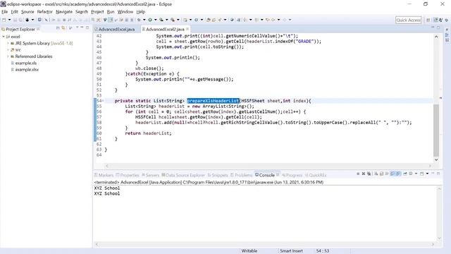The width and height of the screenshot is (451, 254).
Task: Open the QuickREx tab
Action: (x=316, y=175)
